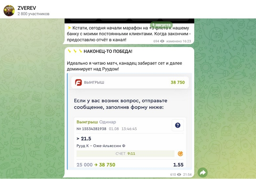
Task: Open the ZVEREV channel avatar
Action: 9,10
